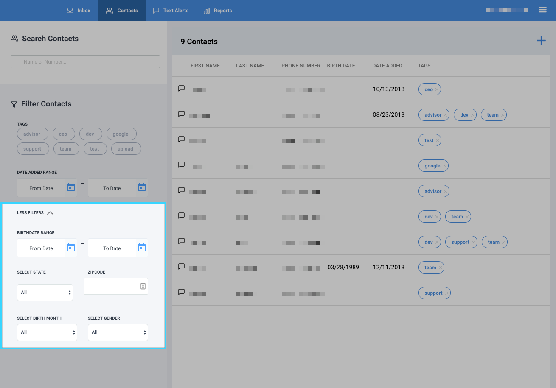Image resolution: width=556 pixels, height=388 pixels.
Task: Toggle the google filter tag
Action: pyautogui.click(x=121, y=134)
